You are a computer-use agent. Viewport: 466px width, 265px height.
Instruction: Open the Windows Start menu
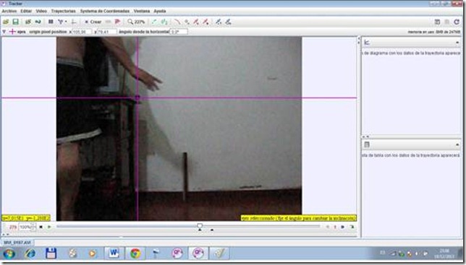[9, 253]
